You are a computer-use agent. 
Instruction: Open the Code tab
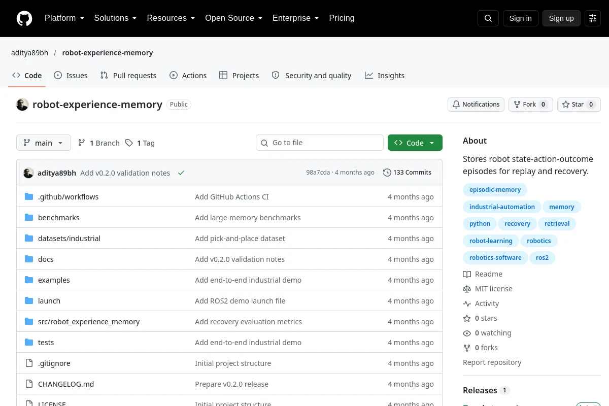tap(27, 75)
